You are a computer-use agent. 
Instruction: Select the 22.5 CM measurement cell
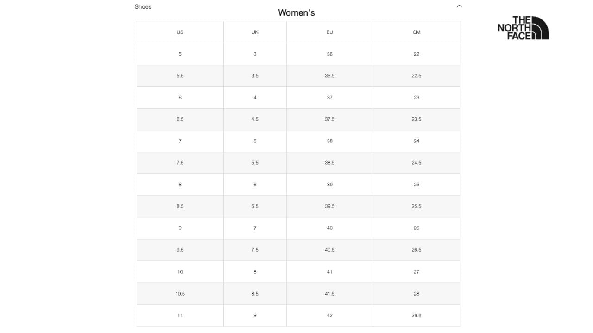point(416,75)
